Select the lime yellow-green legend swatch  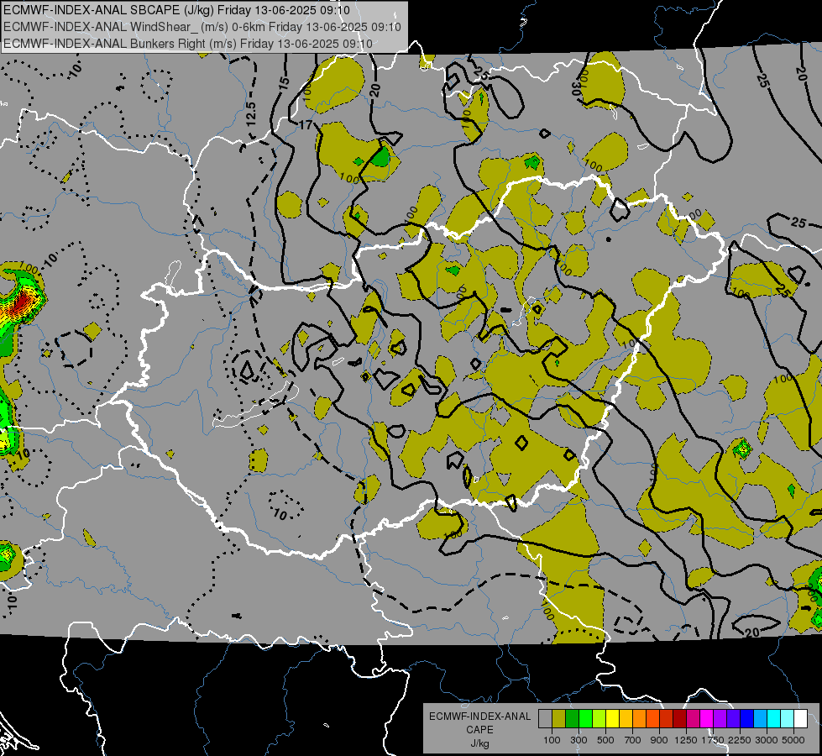coord(599,719)
